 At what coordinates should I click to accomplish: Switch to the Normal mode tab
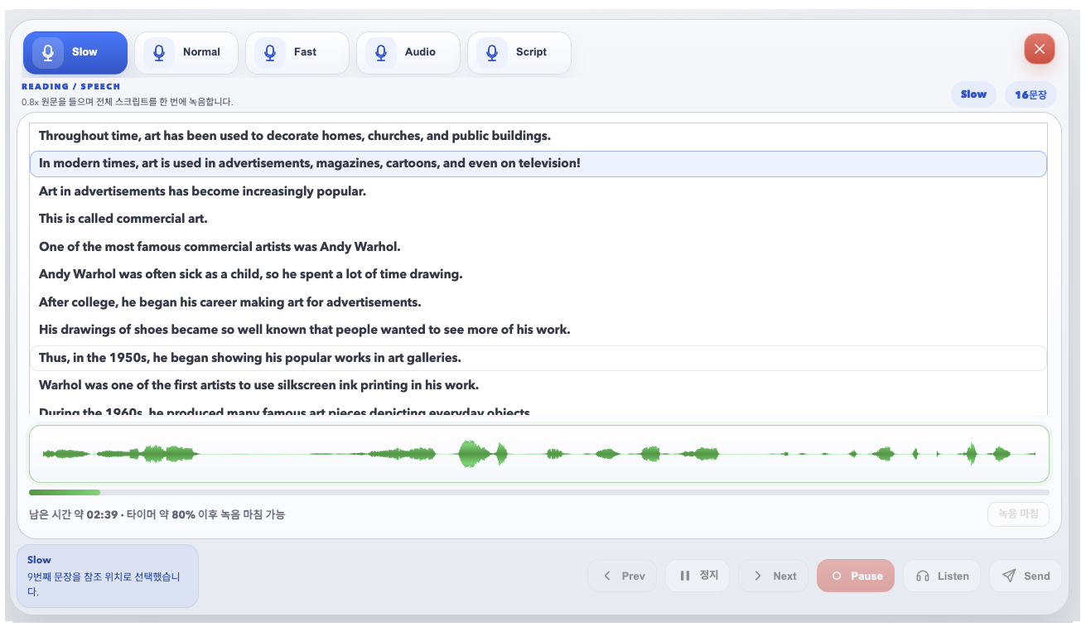186,52
